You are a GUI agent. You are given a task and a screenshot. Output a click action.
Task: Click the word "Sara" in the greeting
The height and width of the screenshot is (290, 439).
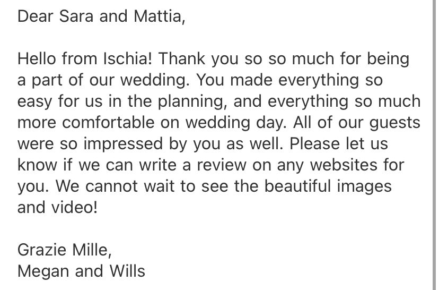pyautogui.click(x=76, y=16)
